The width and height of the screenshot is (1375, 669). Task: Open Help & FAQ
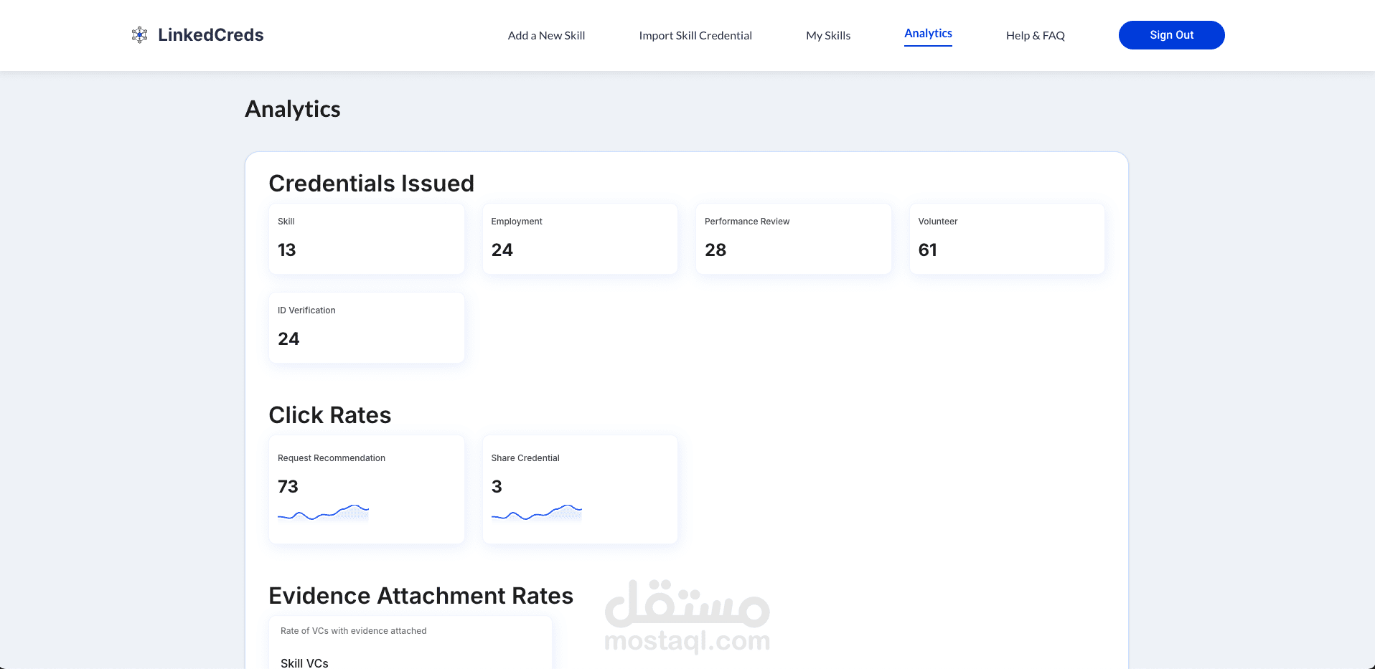pyautogui.click(x=1035, y=36)
